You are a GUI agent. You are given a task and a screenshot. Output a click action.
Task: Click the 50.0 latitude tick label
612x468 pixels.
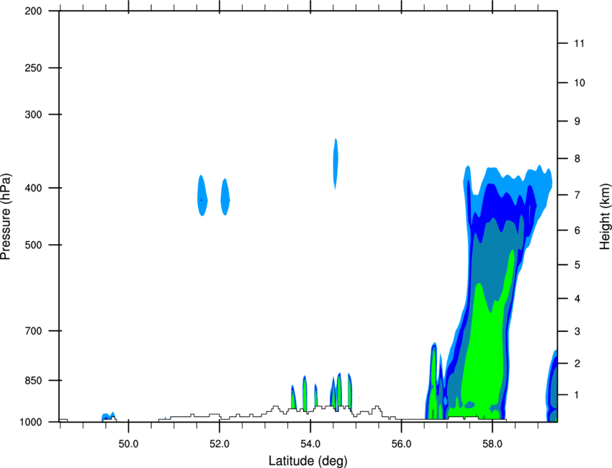pos(128,444)
